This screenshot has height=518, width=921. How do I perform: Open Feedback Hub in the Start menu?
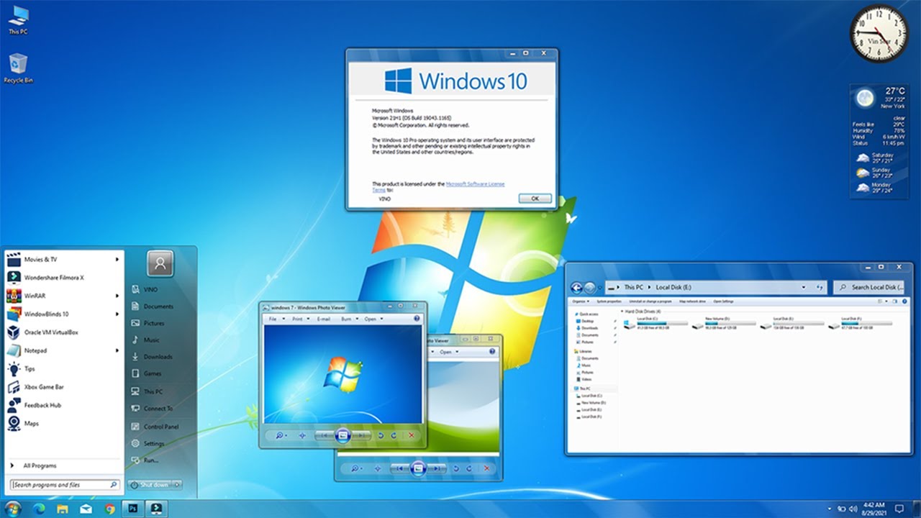65,405
